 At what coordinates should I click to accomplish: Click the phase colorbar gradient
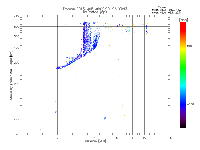tap(183, 74)
